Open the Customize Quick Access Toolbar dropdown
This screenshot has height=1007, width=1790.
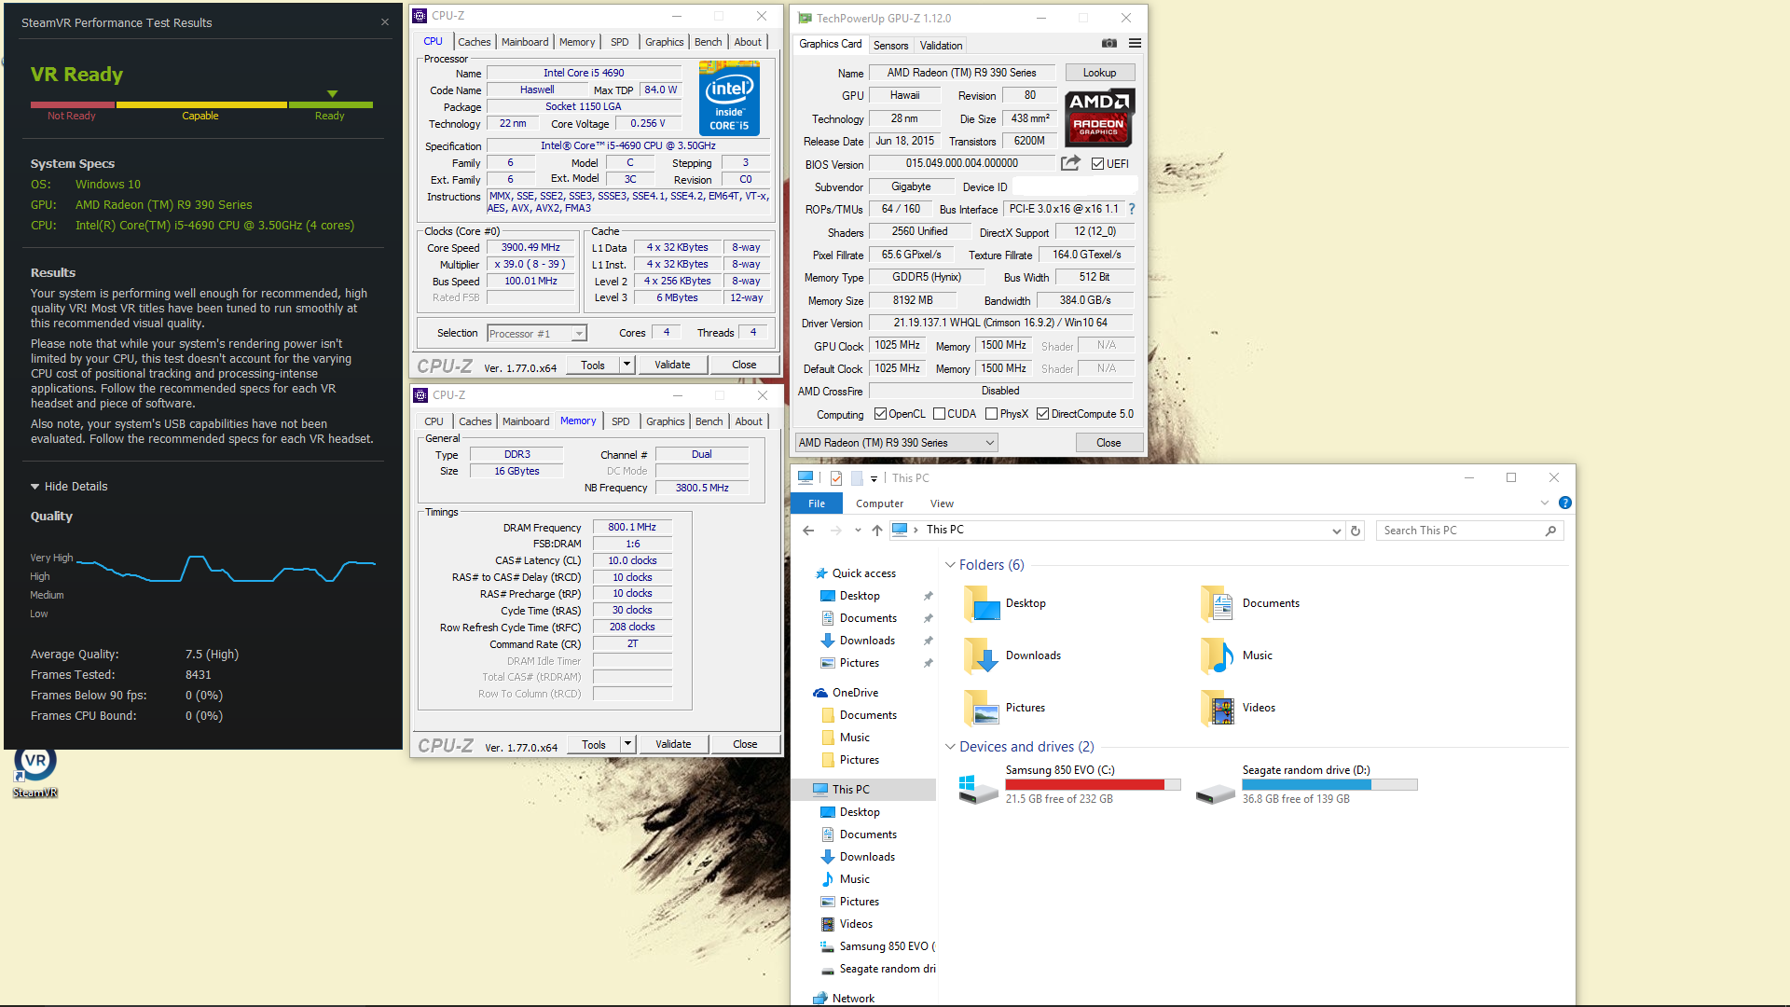[x=874, y=478]
